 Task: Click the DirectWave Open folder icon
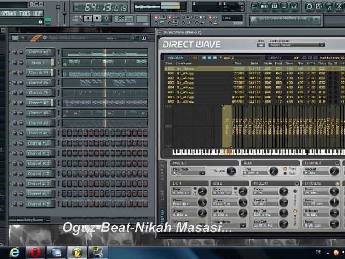[261, 45]
